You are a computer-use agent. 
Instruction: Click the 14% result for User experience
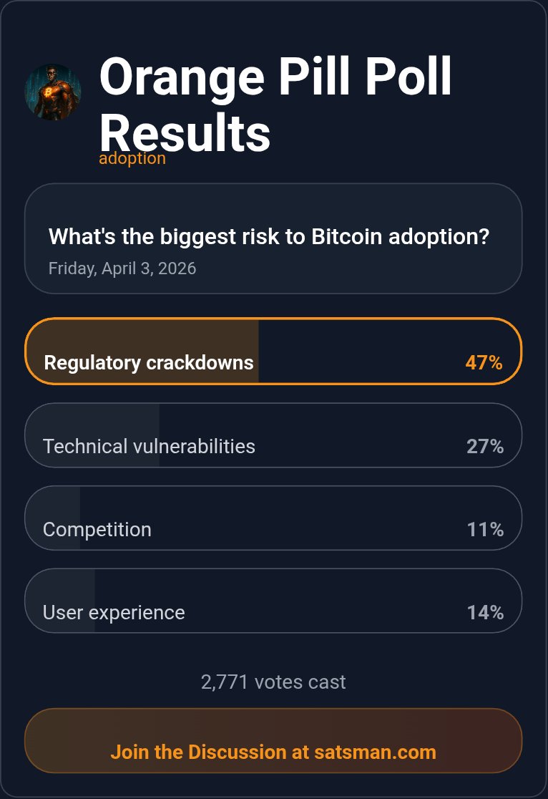(x=485, y=612)
